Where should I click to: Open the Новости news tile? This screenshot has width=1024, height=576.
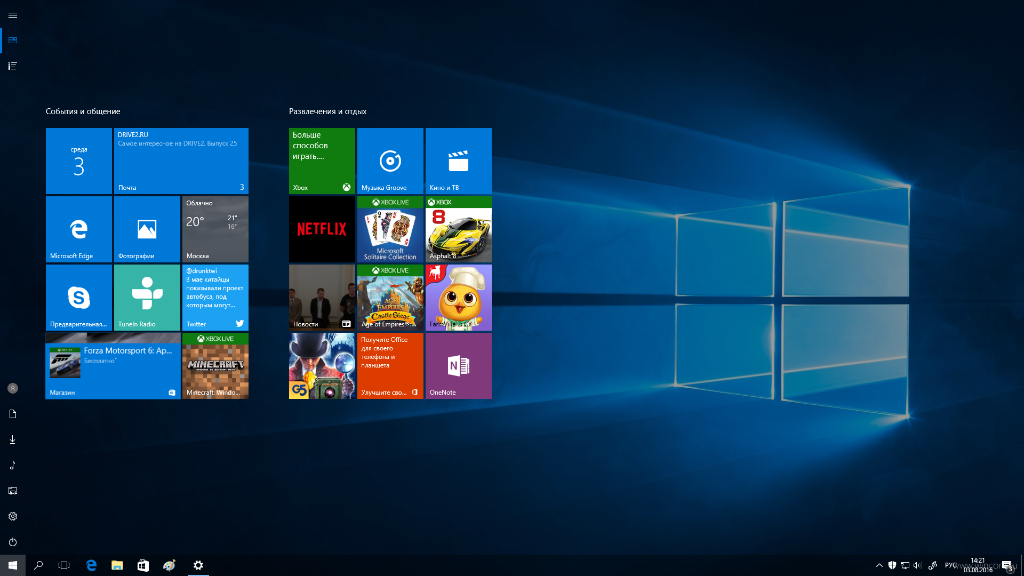[x=322, y=298]
